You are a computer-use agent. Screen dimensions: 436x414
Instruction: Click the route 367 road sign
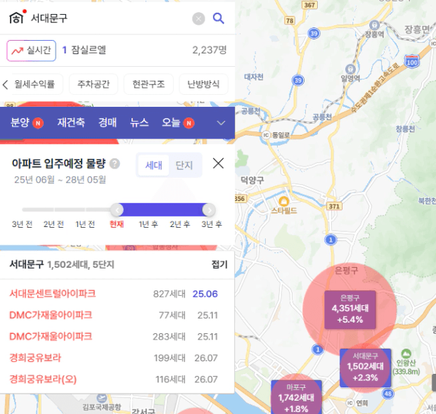(x=309, y=5)
